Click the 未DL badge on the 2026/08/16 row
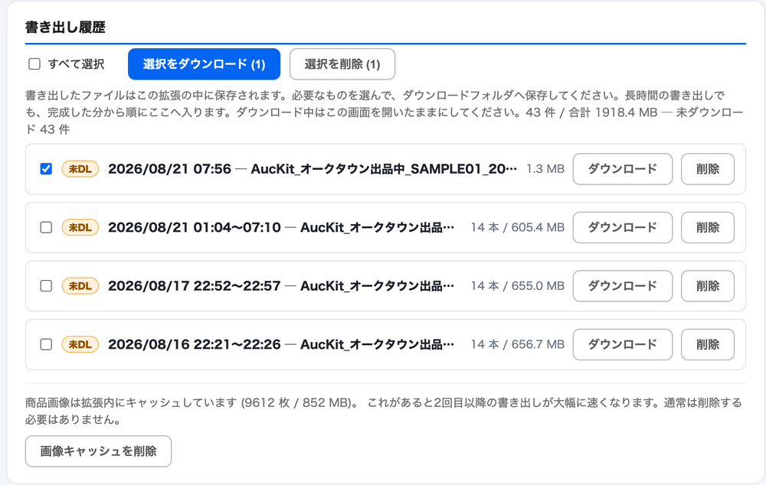This screenshot has height=485, width=766. click(x=80, y=344)
